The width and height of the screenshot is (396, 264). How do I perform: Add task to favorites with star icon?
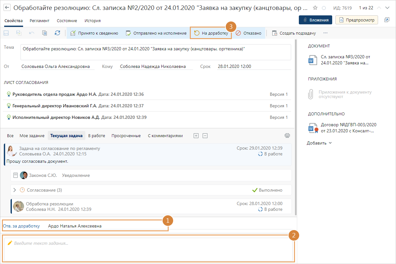pyautogui.click(x=315, y=8)
